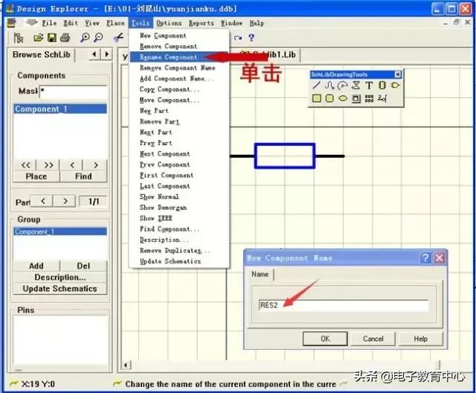The image size is (476, 393).
Task: Select the place pin tool
Action: tap(382, 98)
